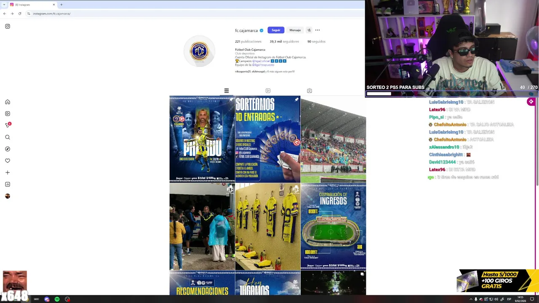Open the yellow jerseys locker room post
The width and height of the screenshot is (539, 303).
268,226
